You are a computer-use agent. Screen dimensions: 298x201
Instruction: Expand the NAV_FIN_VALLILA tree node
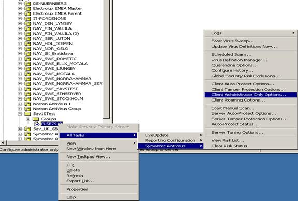[x=20, y=28]
